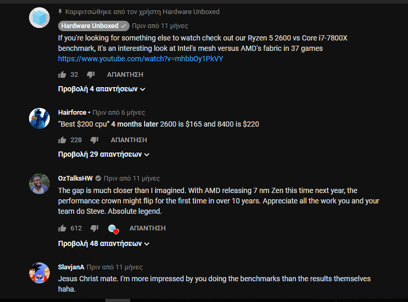
Task: Expand the 29 replies under Hairforce's comment
Action: 104,155
